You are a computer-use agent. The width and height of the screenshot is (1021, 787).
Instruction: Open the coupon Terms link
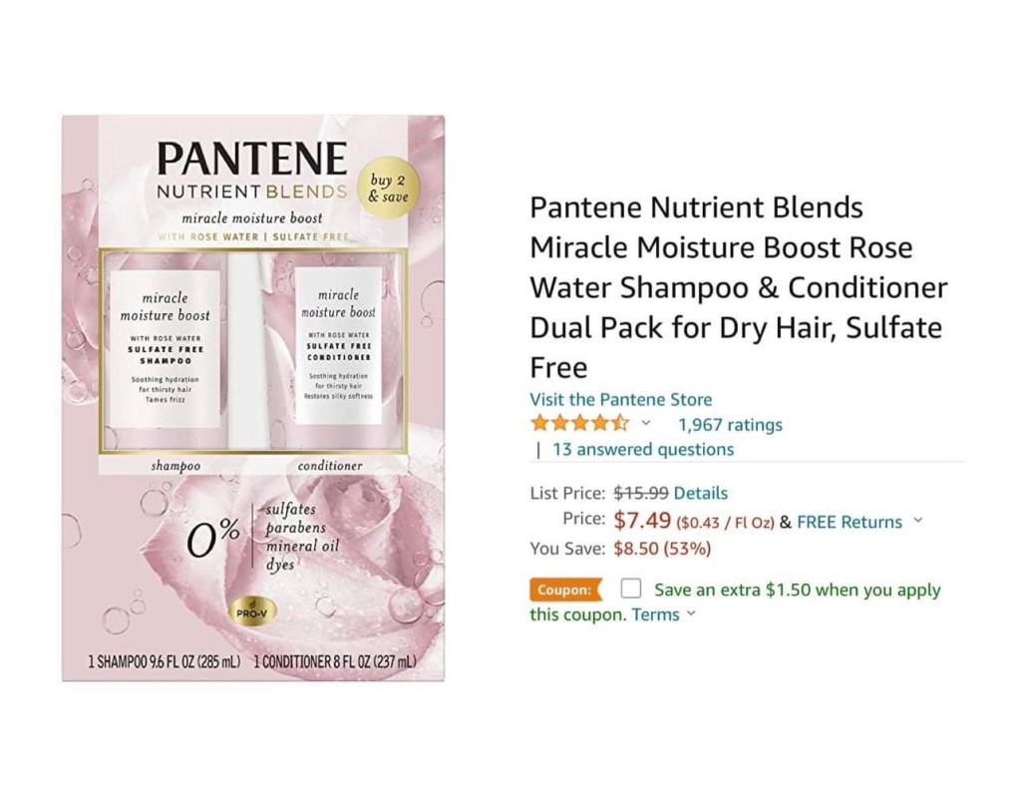(x=656, y=614)
